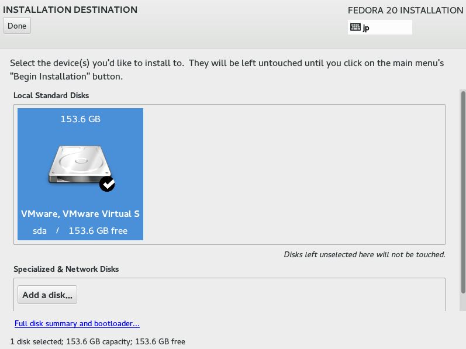Click the 153.6 GB free text on disk
Viewport: 466px width, 349px height.
[x=98, y=231]
